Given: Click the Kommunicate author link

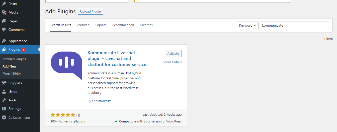Looking at the screenshot, I should [x=102, y=101].
